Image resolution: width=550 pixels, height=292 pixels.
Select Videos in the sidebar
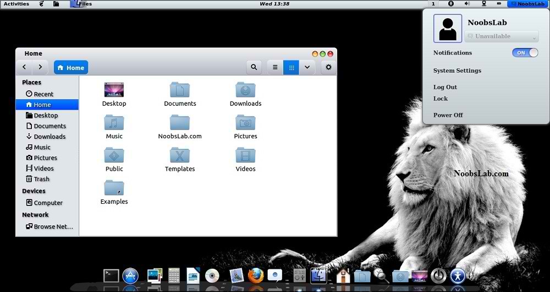click(47, 168)
